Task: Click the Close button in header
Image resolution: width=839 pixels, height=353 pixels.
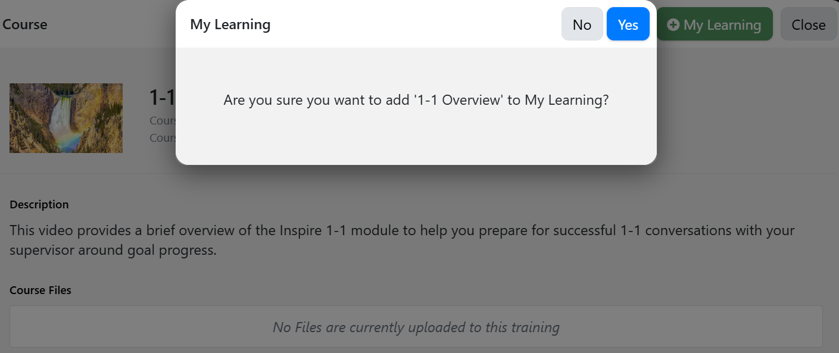Action: [x=808, y=24]
